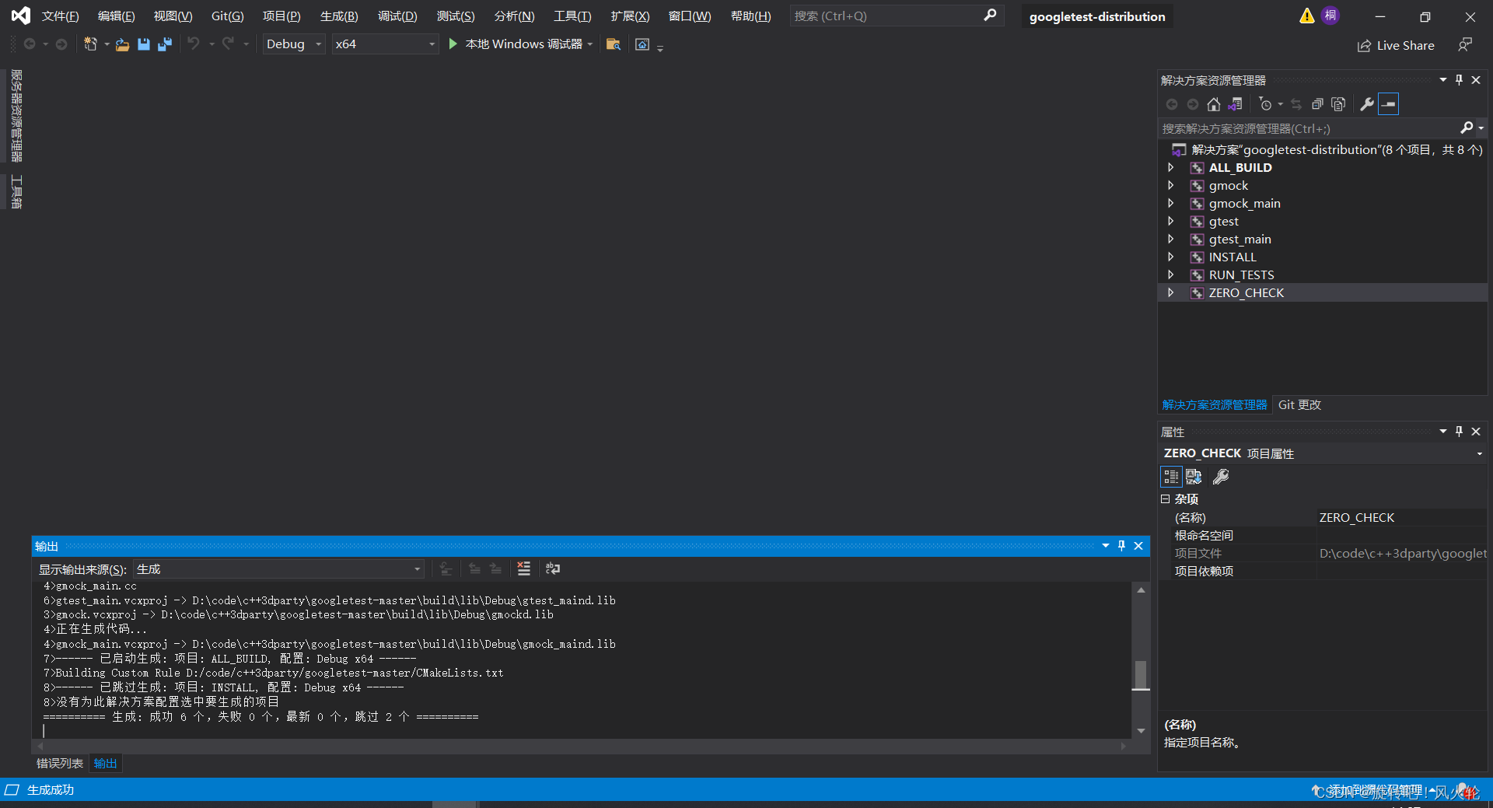This screenshot has width=1493, height=808.
Task: Click the Show All Files icon
Action: 1338,104
